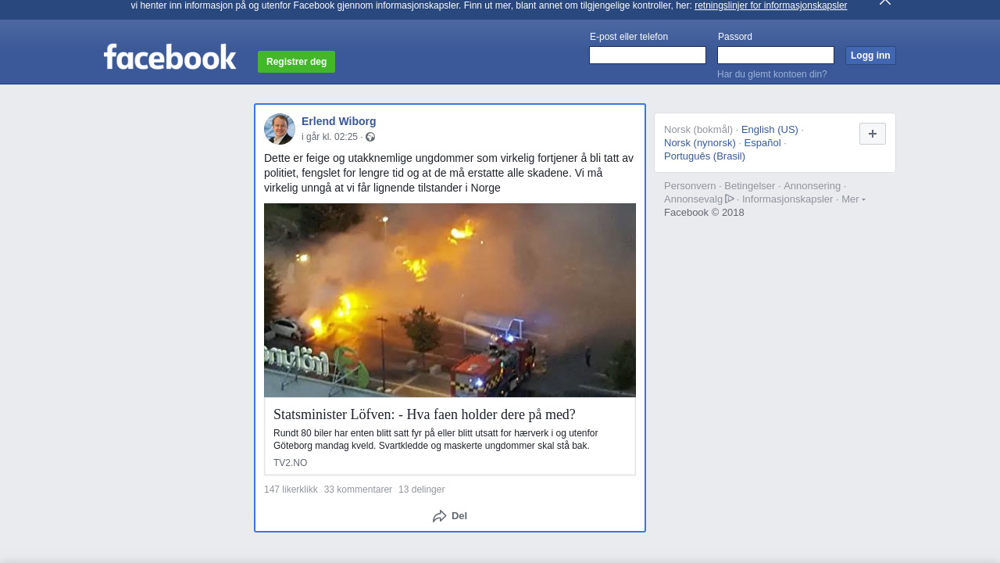Click the Del share button
This screenshot has width=1000, height=563.
(450, 516)
